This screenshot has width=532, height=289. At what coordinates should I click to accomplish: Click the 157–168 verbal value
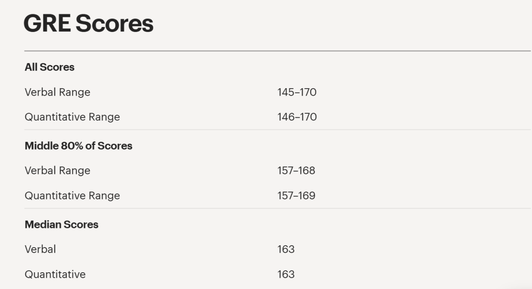point(296,171)
